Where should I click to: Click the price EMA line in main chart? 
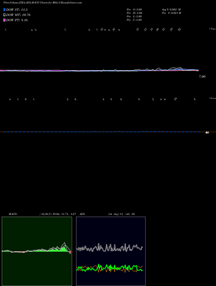(99, 70)
